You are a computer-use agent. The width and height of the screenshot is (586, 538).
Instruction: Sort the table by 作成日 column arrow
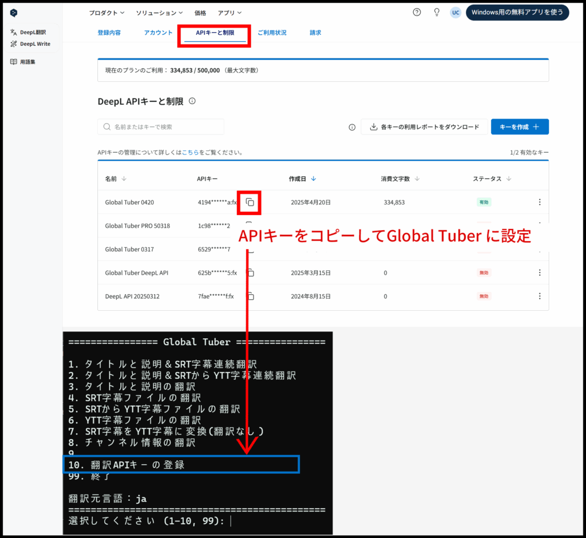pyautogui.click(x=314, y=179)
